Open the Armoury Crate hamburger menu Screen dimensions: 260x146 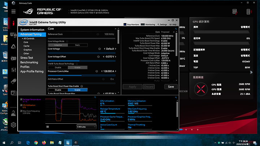pyautogui.click(x=13, y=12)
